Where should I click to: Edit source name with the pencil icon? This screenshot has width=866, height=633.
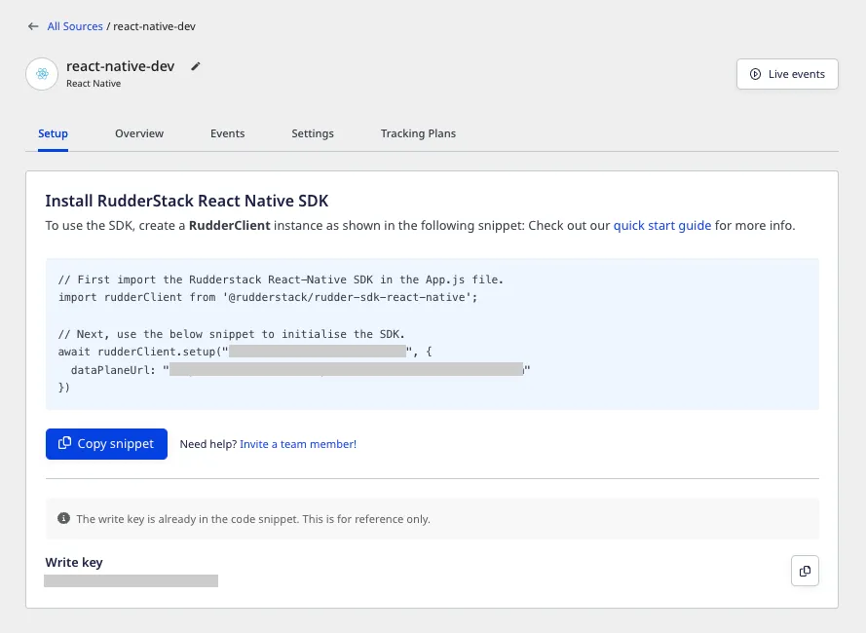click(x=196, y=66)
